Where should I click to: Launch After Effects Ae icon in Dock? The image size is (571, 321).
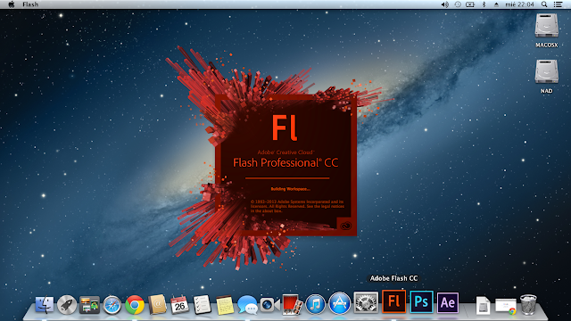(x=448, y=302)
